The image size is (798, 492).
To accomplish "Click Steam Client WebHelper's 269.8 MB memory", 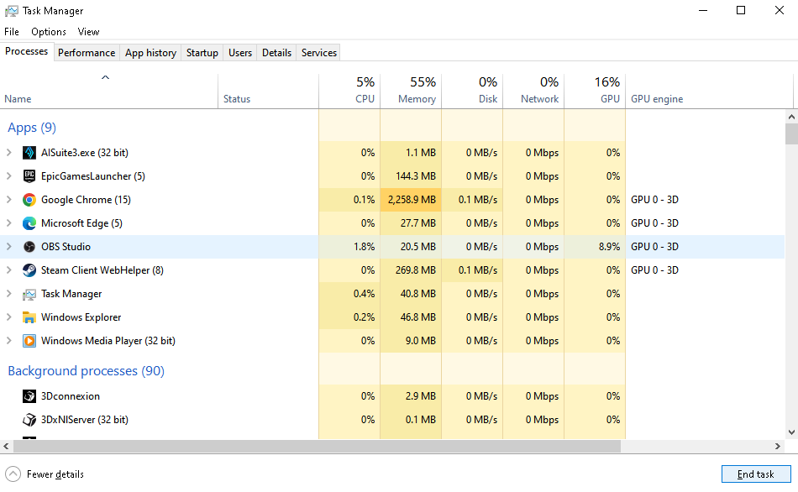I will click(x=415, y=270).
